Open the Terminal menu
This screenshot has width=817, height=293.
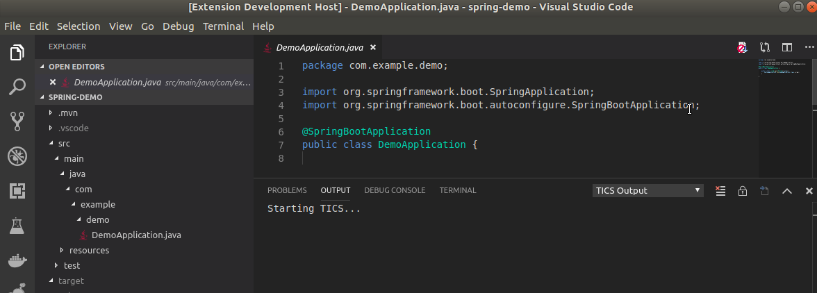pos(223,26)
